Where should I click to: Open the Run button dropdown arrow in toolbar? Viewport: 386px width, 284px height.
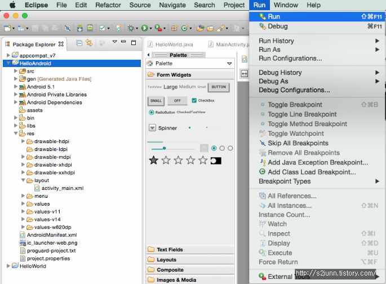[150, 29]
